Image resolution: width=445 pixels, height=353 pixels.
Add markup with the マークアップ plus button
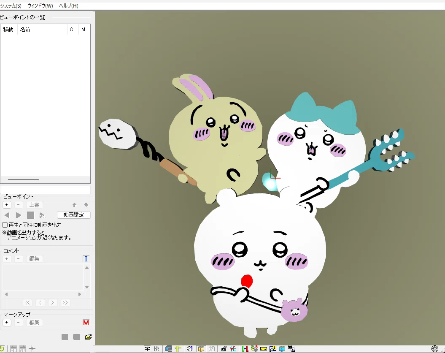7,323
